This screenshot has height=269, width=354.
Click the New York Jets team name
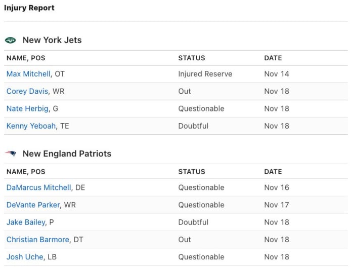point(52,41)
